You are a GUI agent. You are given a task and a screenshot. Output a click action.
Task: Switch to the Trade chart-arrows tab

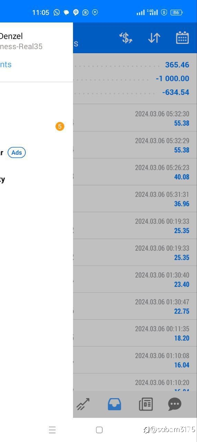click(x=83, y=404)
